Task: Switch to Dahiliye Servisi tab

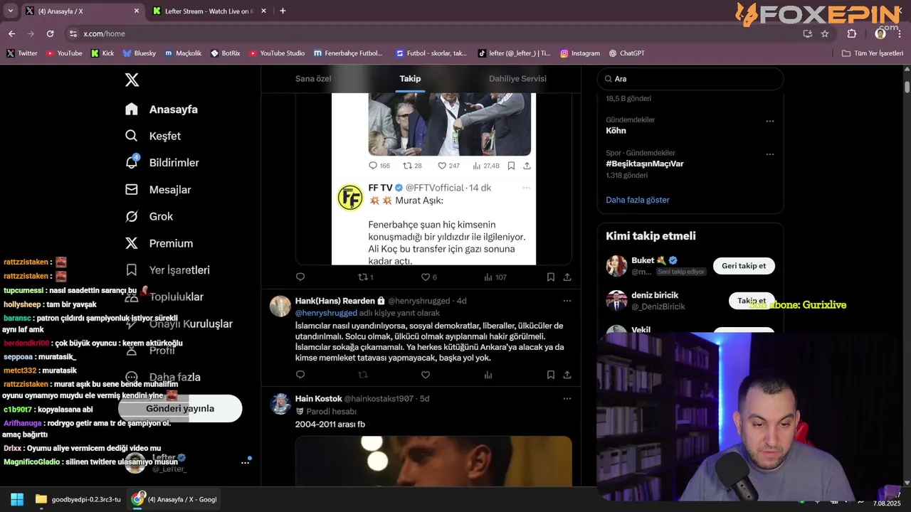Action: pos(517,79)
